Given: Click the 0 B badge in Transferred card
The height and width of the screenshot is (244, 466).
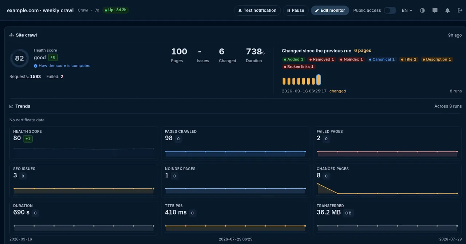Looking at the screenshot, I should 348,213.
